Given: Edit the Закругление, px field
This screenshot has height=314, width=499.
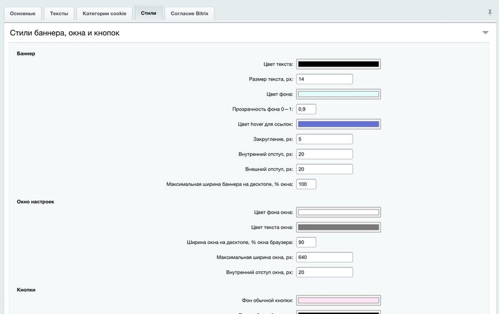Looking at the screenshot, I should pyautogui.click(x=324, y=139).
